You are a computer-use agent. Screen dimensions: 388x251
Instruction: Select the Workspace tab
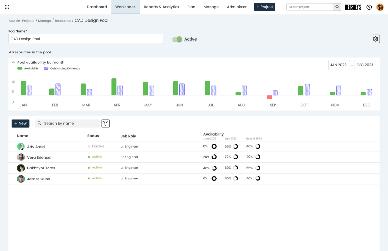tap(125, 7)
